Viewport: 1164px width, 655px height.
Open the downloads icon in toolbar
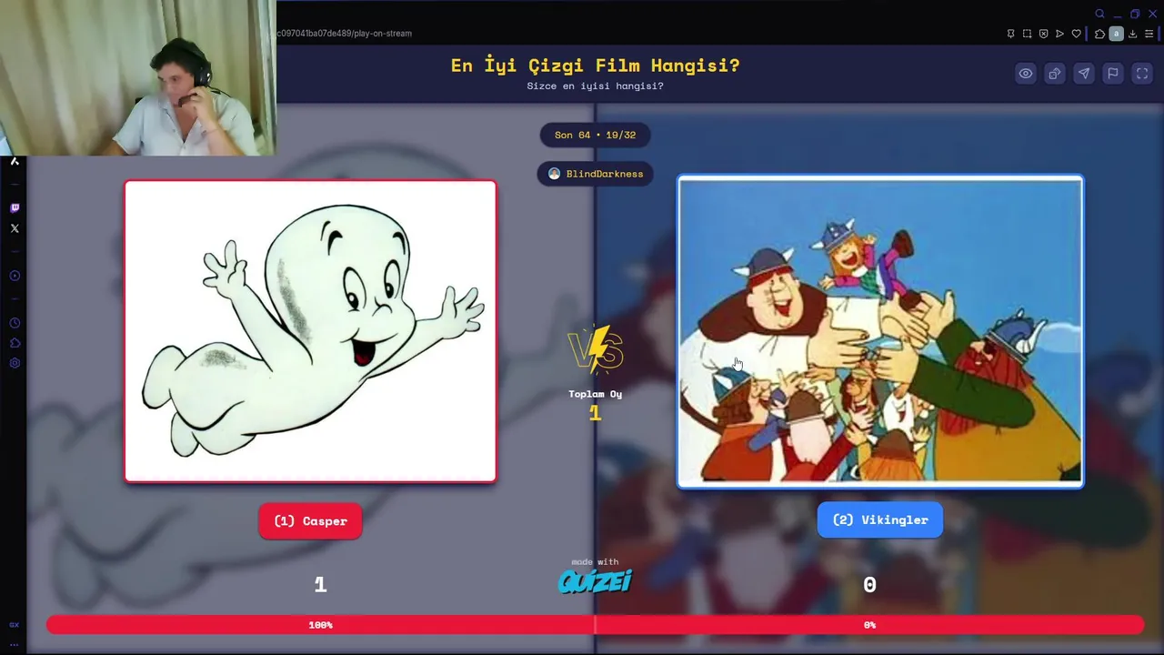click(1132, 34)
